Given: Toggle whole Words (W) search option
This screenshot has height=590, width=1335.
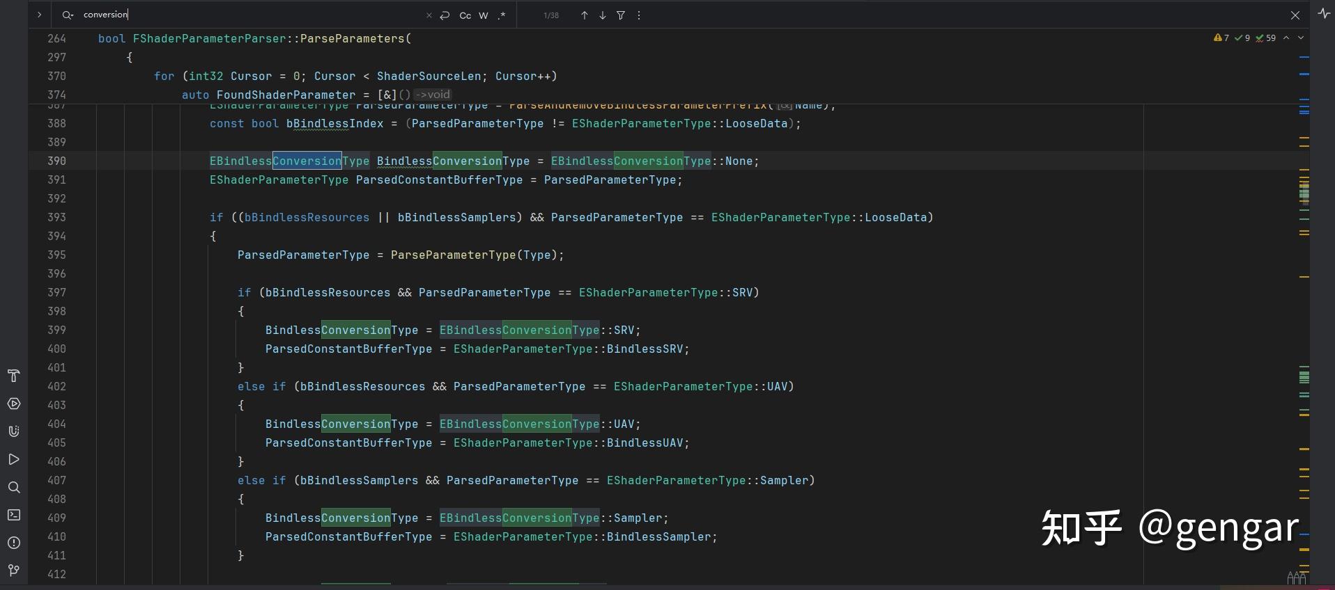Looking at the screenshot, I should (x=484, y=15).
